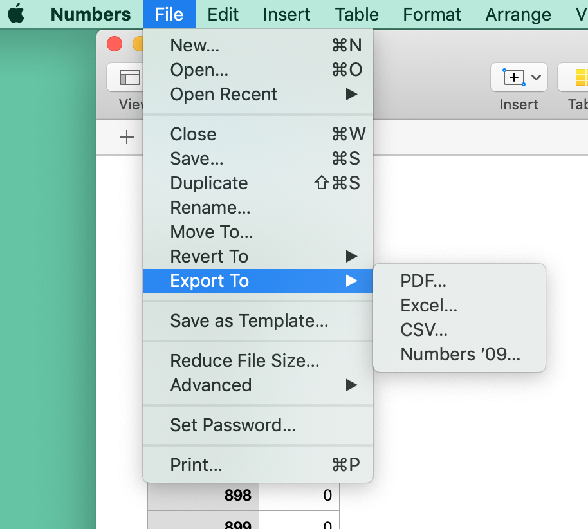
Task: Choose Open... from File menu
Action: (x=258, y=70)
